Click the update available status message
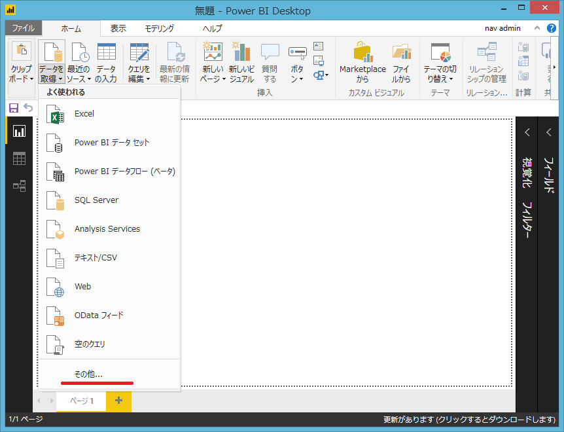Screen dimensions: 564x432 pyautogui.click(x=469, y=420)
